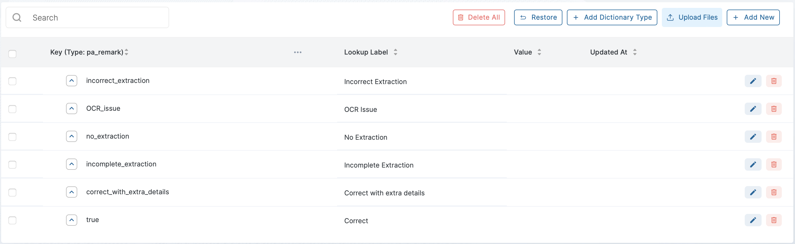Click pencil icon for no_extraction entry
Screen dimensions: 795x244
click(753, 137)
